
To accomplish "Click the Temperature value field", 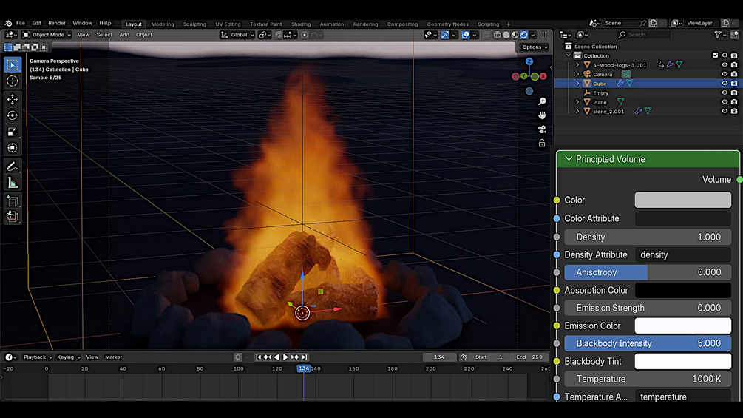I will click(x=648, y=379).
